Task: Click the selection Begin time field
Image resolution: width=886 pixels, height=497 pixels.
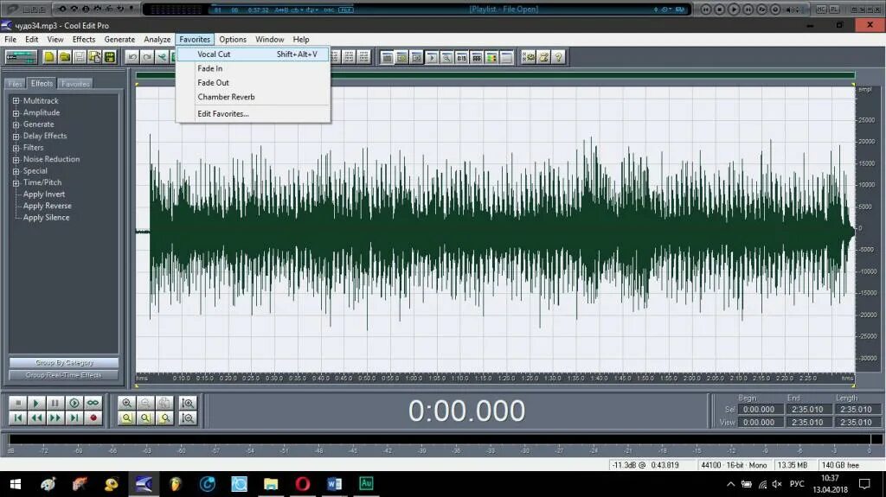Action: tap(759, 410)
